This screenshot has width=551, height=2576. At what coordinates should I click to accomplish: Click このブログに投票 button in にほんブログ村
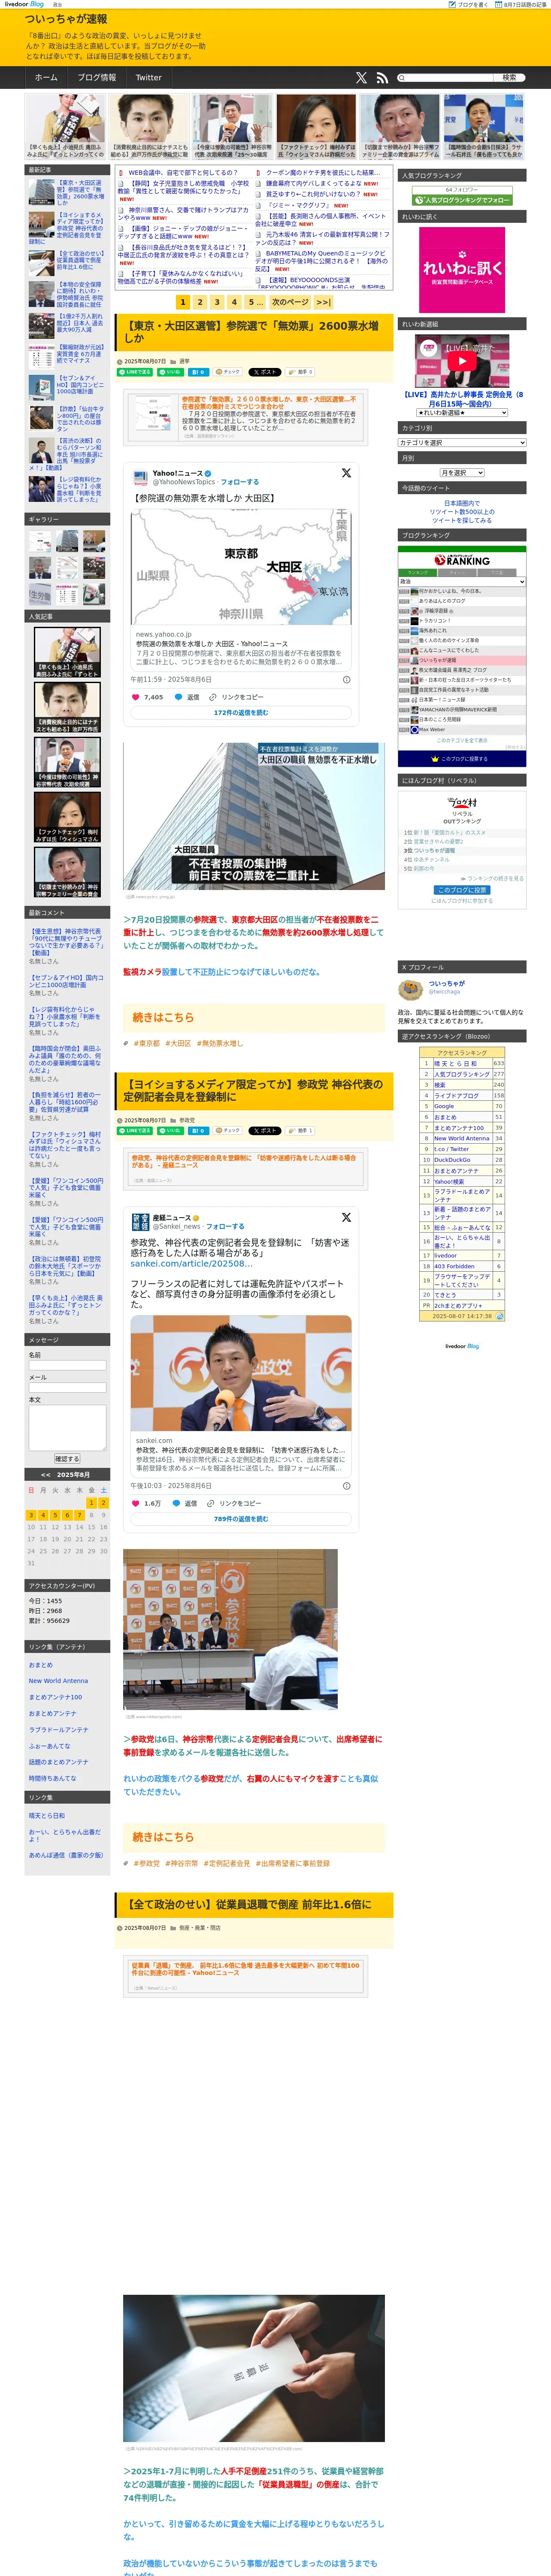[x=462, y=890]
